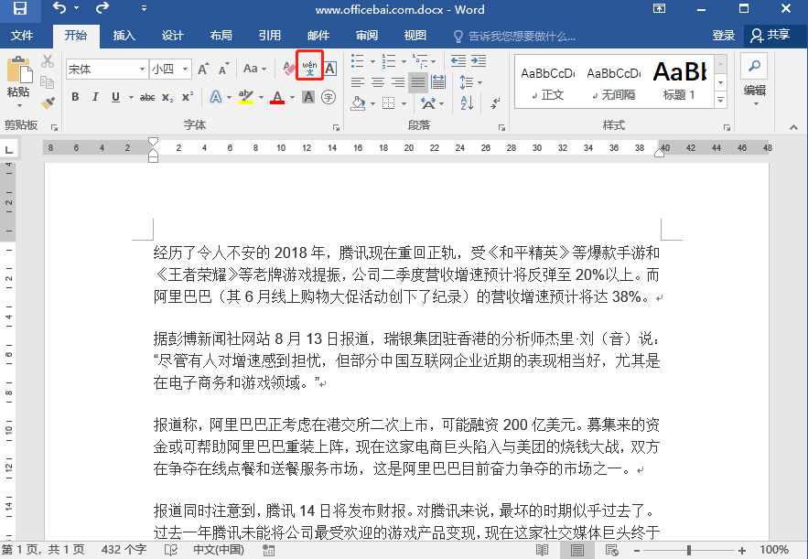The width and height of the screenshot is (808, 559).
Task: Open the 文件 (File) menu
Action: coord(22,35)
